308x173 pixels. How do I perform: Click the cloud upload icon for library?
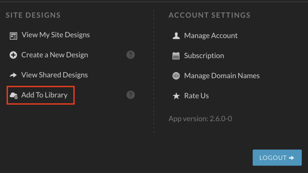pos(13,95)
